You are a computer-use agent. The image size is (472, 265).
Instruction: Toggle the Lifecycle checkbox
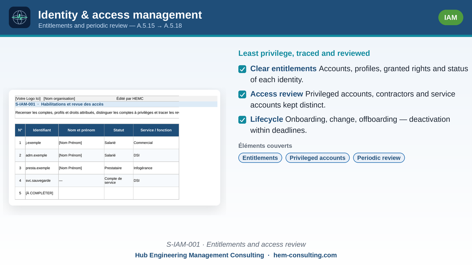pyautogui.click(x=242, y=120)
